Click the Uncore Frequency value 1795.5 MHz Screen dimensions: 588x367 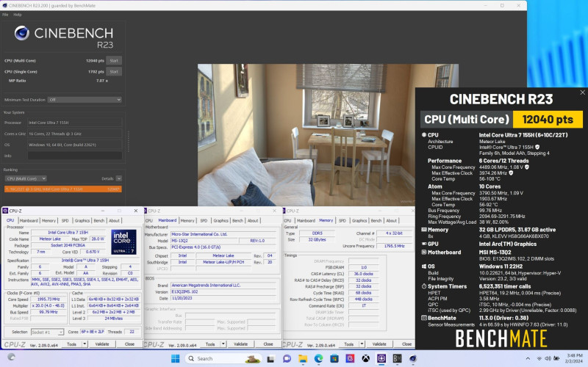click(394, 246)
